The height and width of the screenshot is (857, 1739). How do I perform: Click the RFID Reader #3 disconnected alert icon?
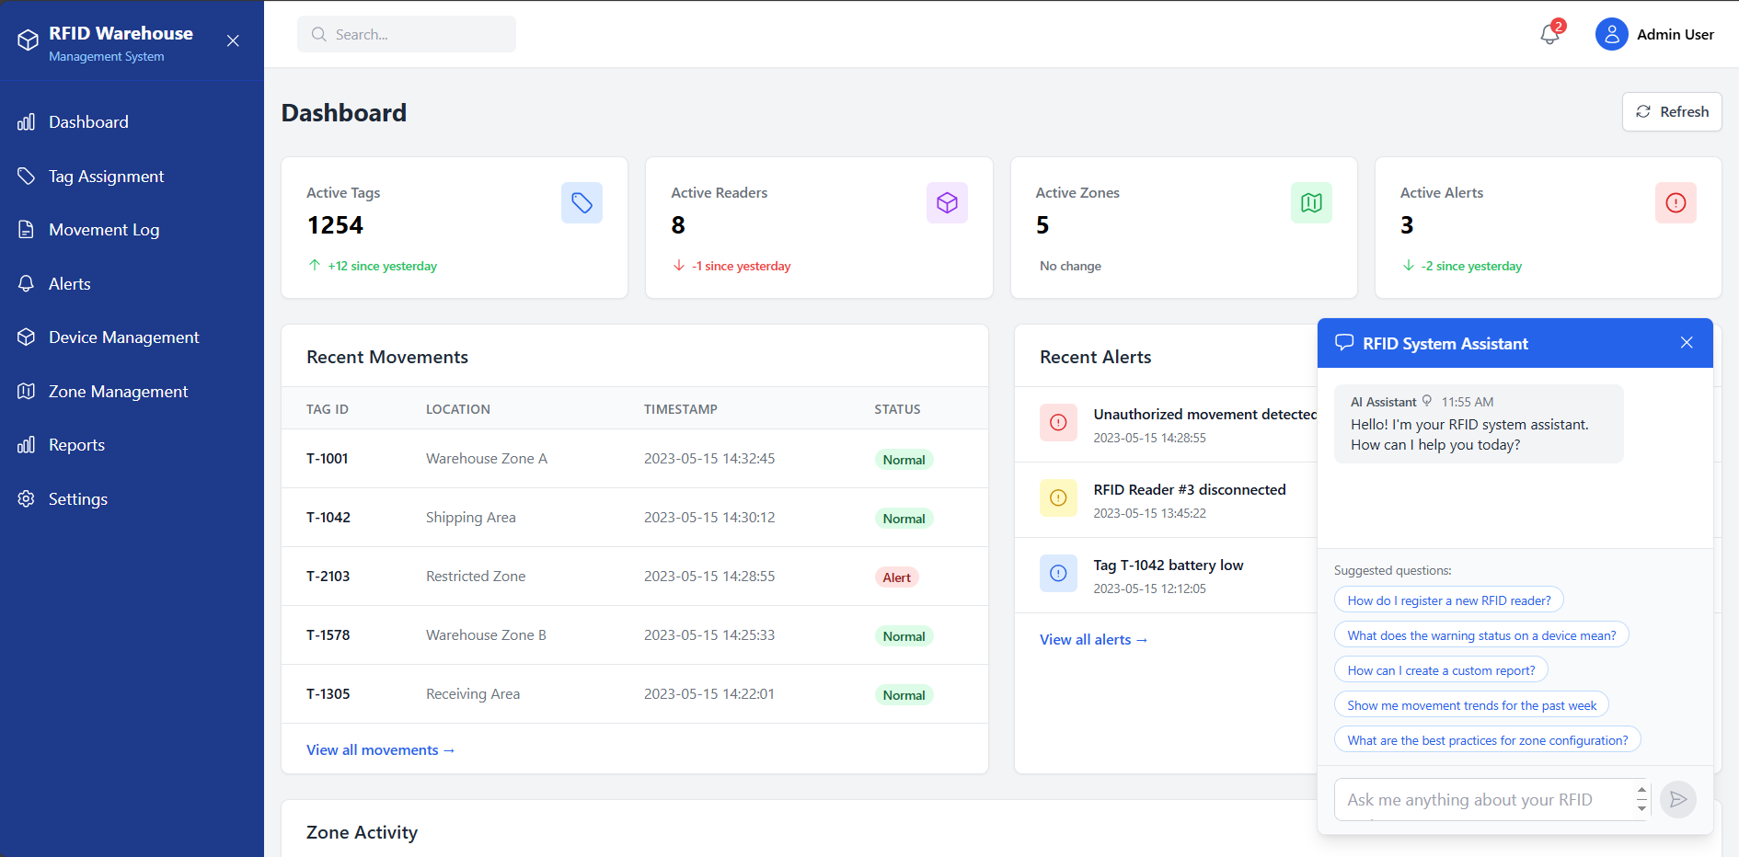click(1058, 498)
